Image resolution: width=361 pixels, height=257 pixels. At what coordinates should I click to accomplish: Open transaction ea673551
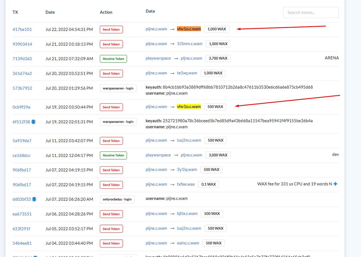[22, 214]
